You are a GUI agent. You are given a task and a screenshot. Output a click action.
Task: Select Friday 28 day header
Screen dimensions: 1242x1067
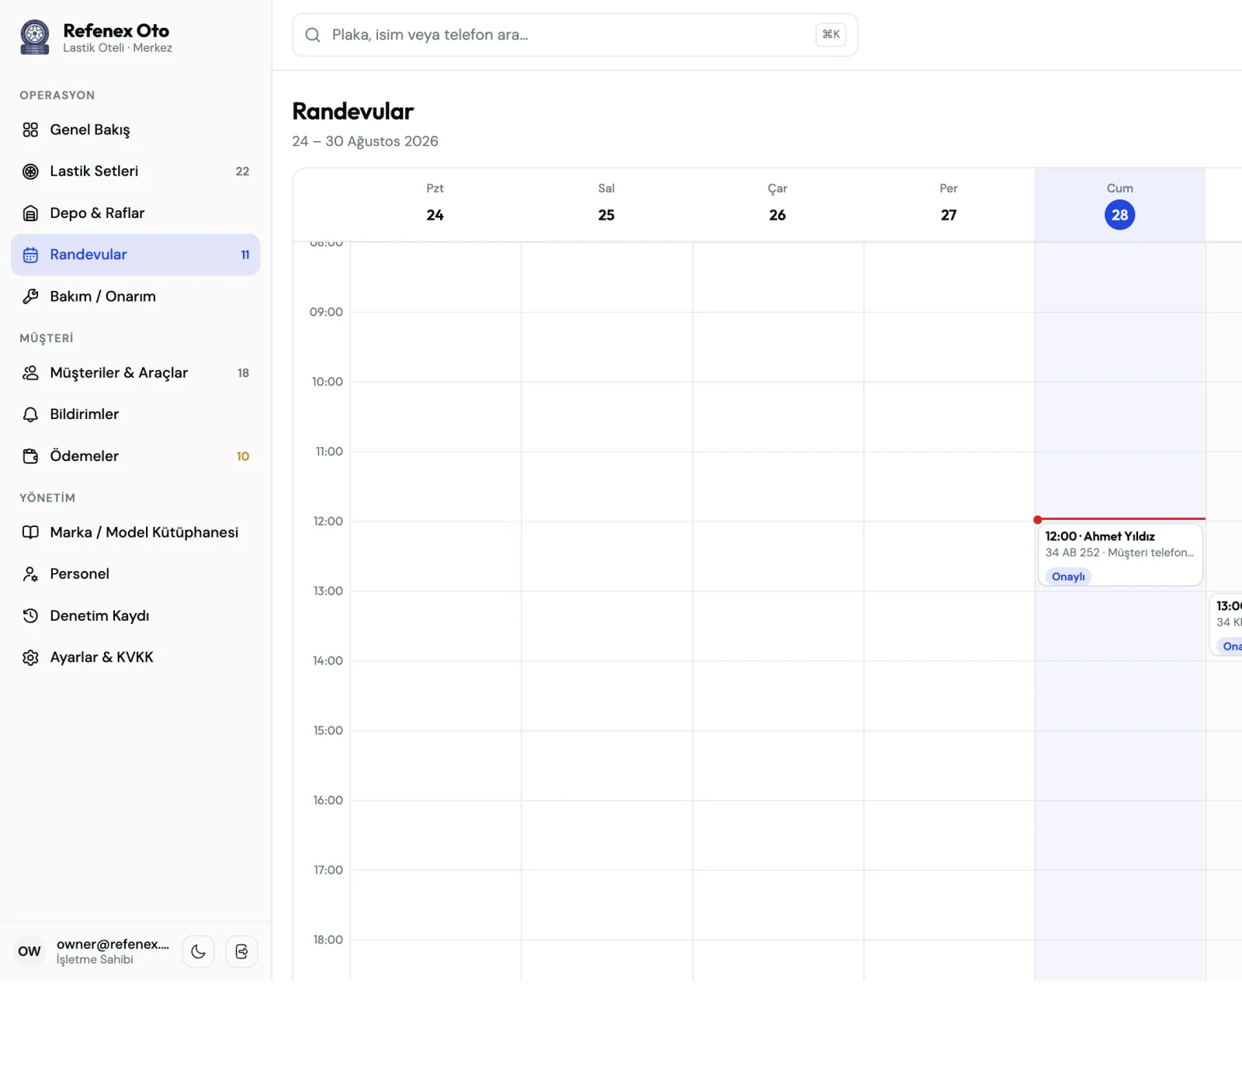point(1119,205)
